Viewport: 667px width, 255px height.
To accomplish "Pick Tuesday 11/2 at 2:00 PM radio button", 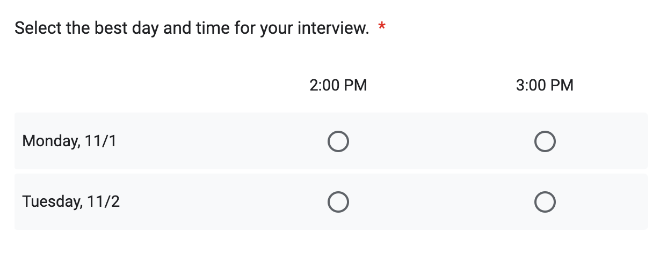I will point(338,202).
